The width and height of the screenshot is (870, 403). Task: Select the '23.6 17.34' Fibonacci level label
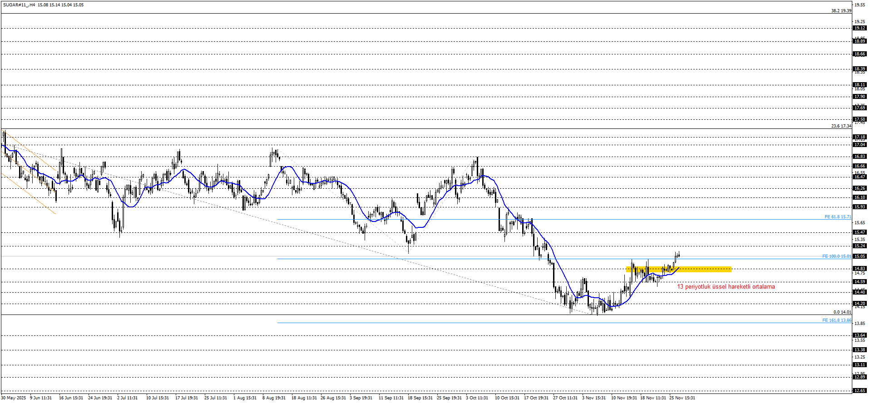pyautogui.click(x=841, y=126)
